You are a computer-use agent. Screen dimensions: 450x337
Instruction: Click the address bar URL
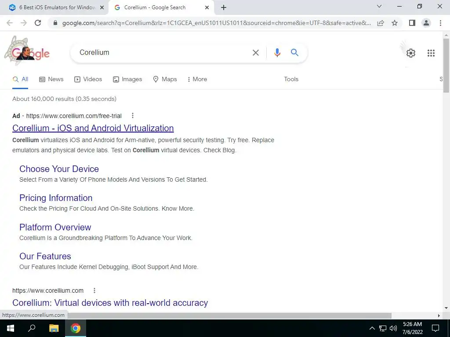tap(217, 23)
